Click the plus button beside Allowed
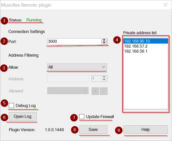The width and height of the screenshot is (172, 141). 95,91
